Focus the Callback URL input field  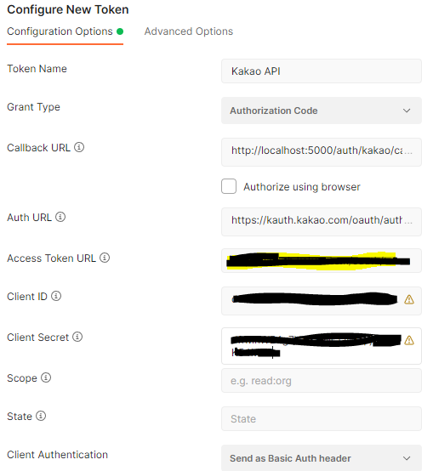322,152
